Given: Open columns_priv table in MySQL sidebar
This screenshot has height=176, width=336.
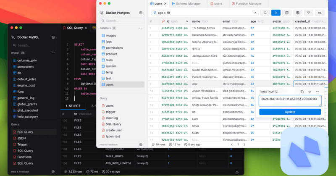Looking at the screenshot, I should tap(34, 60).
